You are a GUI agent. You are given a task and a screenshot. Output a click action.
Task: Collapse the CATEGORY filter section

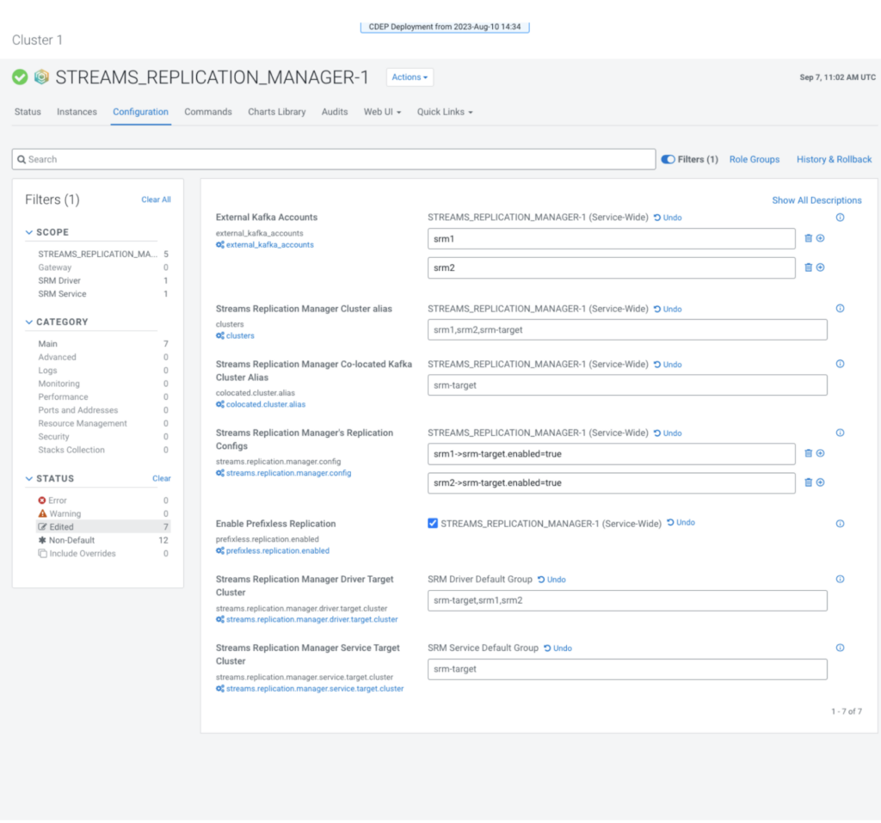pyautogui.click(x=28, y=322)
